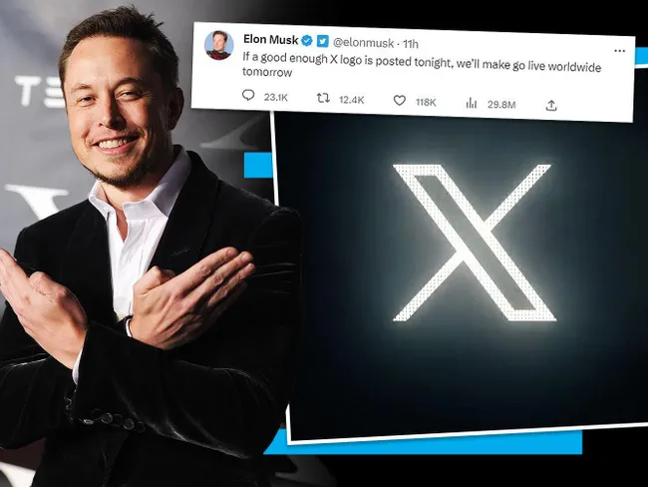The image size is (648, 487).
Task: Click the 11h timestamp on the tweet
Action: pos(411,44)
